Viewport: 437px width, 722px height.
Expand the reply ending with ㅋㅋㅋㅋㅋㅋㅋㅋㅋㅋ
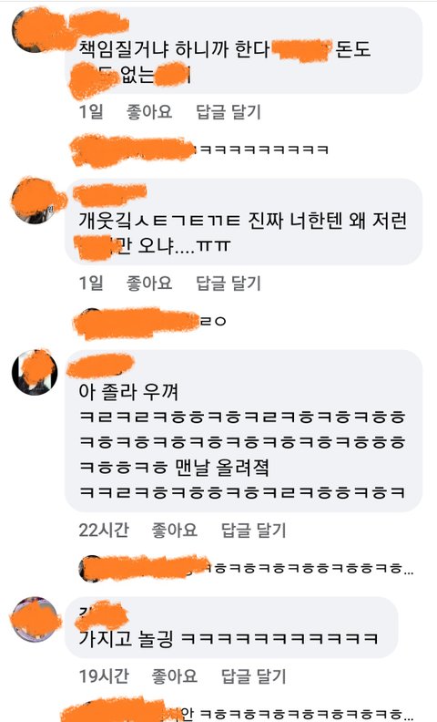tap(199, 150)
